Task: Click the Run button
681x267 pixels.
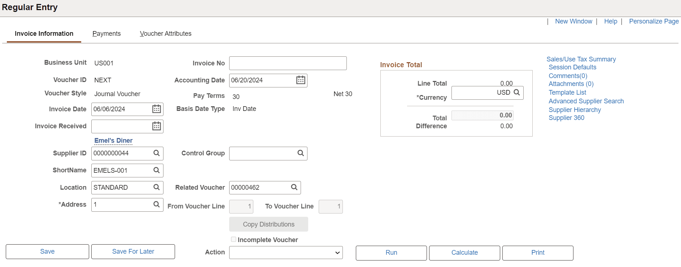Action: click(x=391, y=253)
